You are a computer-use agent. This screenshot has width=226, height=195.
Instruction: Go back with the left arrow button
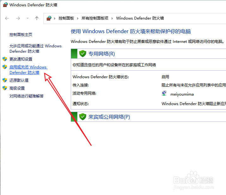pyautogui.click(x=7, y=18)
